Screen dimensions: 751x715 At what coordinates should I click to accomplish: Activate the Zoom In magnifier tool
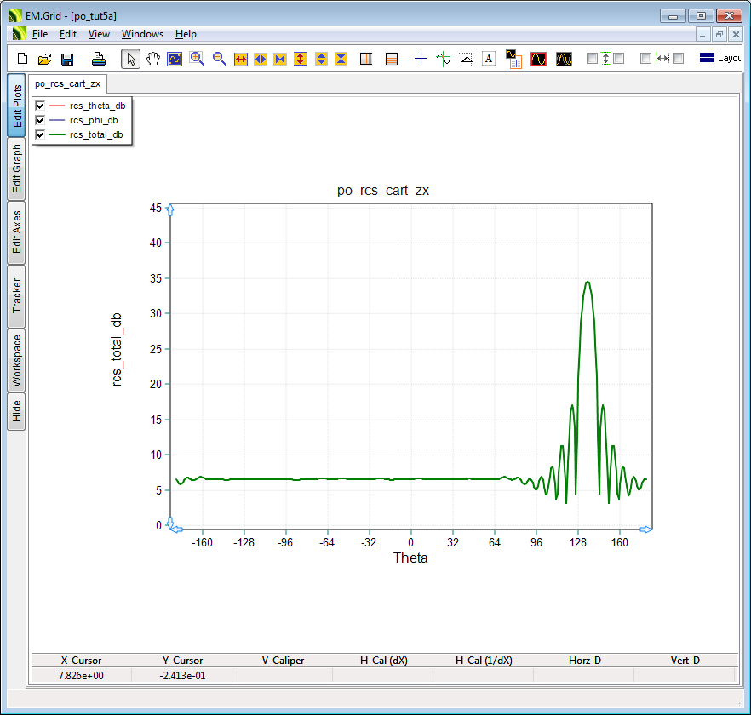click(x=198, y=59)
